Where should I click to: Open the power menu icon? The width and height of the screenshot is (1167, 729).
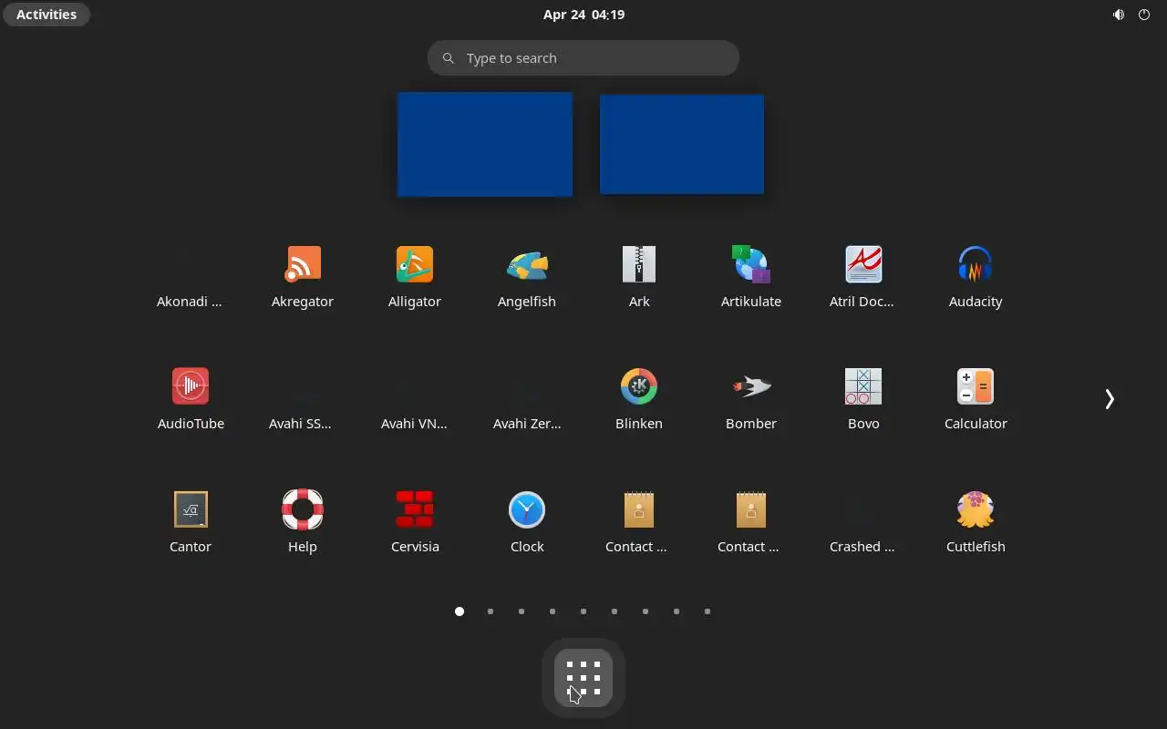pyautogui.click(x=1144, y=15)
